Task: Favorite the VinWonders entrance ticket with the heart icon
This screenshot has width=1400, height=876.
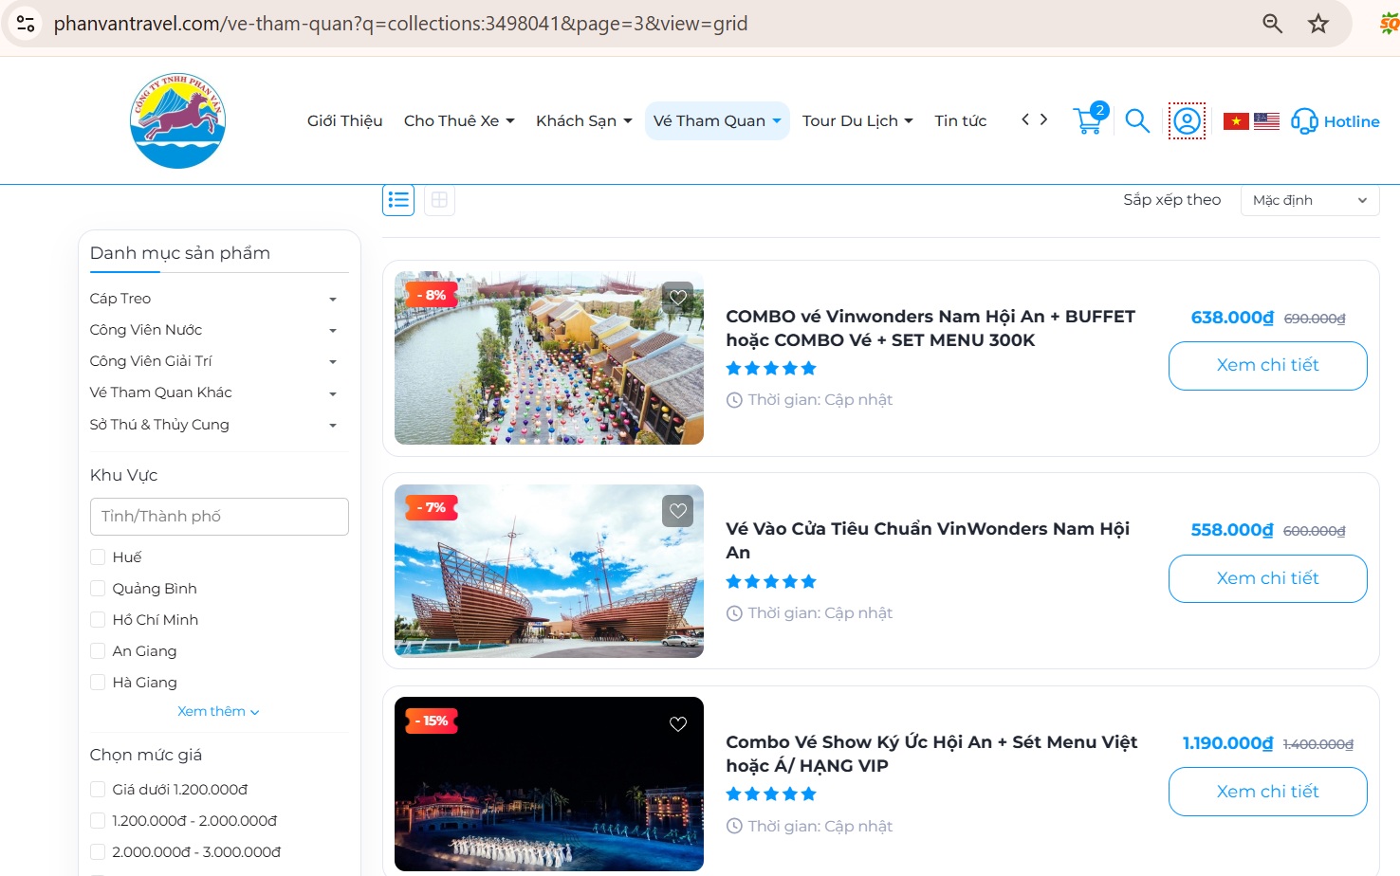Action: tap(677, 510)
